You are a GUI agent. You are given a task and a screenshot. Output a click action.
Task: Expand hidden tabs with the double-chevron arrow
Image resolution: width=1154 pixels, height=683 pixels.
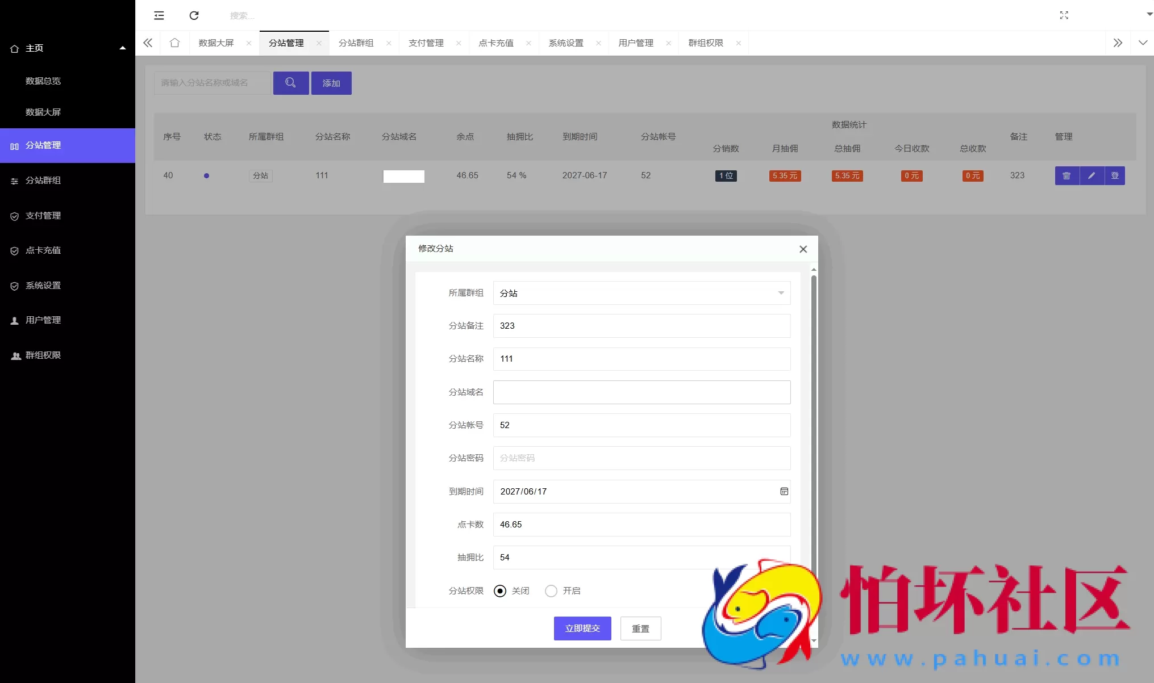[1118, 43]
